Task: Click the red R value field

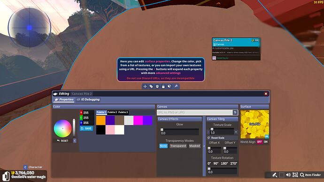Action: point(88,113)
